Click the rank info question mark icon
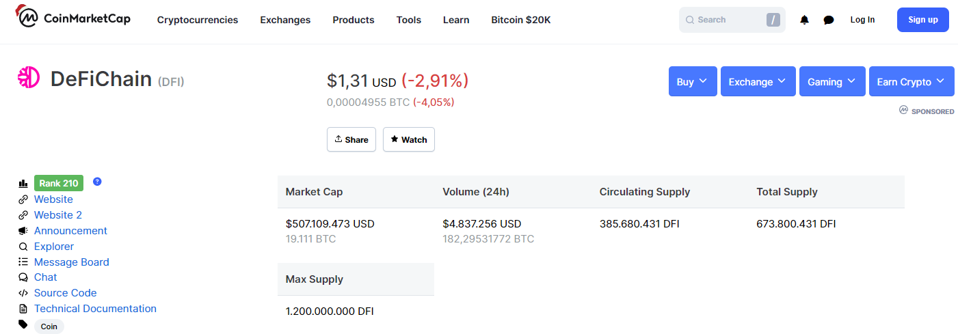The height and width of the screenshot is (334, 958). tap(97, 182)
